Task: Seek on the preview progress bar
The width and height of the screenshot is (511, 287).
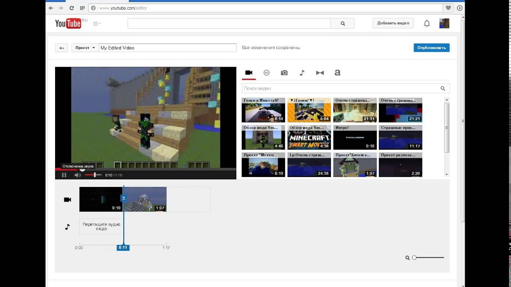Action: 146,169
